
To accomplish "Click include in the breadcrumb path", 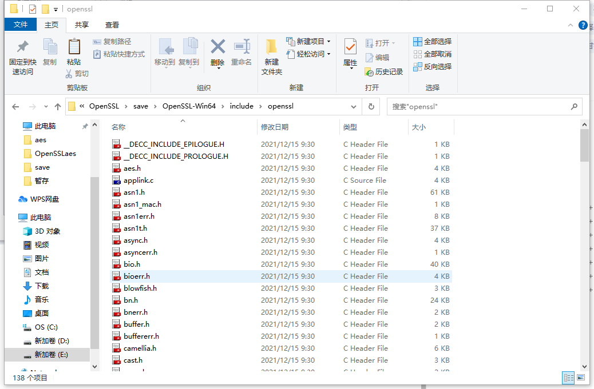I will click(241, 106).
